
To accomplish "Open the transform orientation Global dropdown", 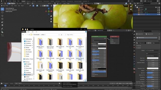I will click(20, 3).
